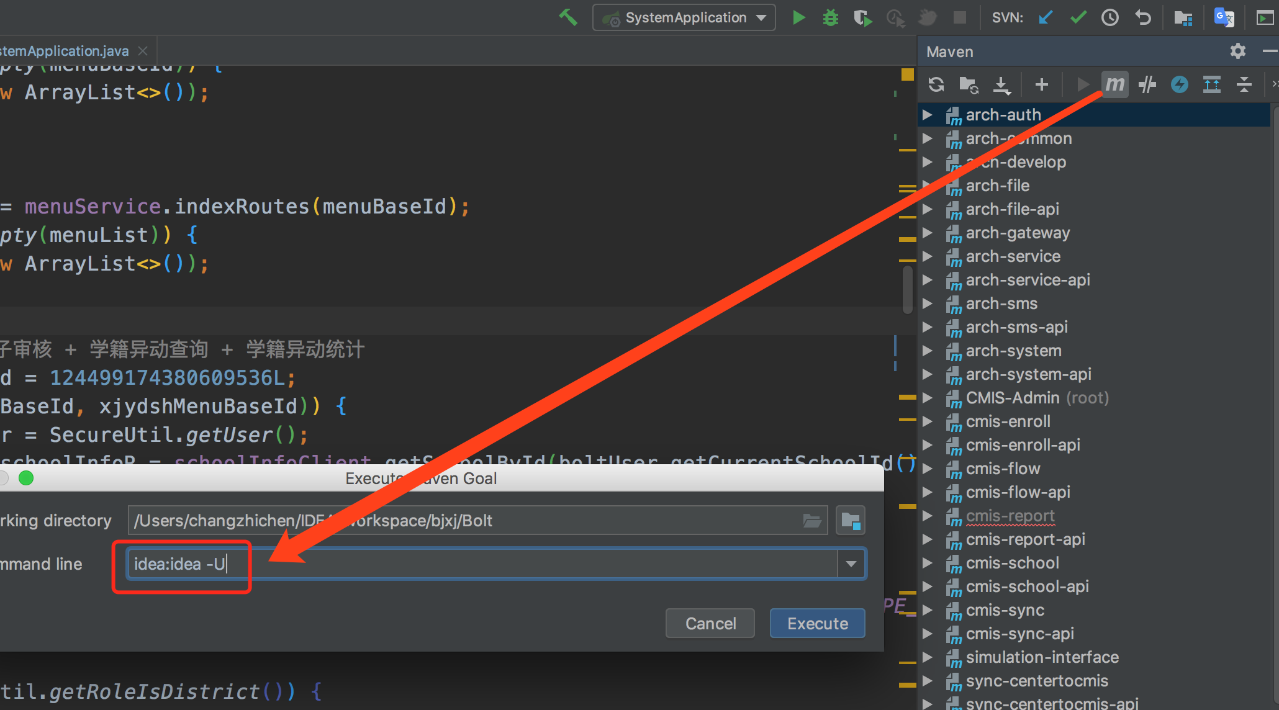Viewport: 1279px width, 710px height.
Task: Close the SystemApplication.java editor tab
Action: (x=143, y=51)
